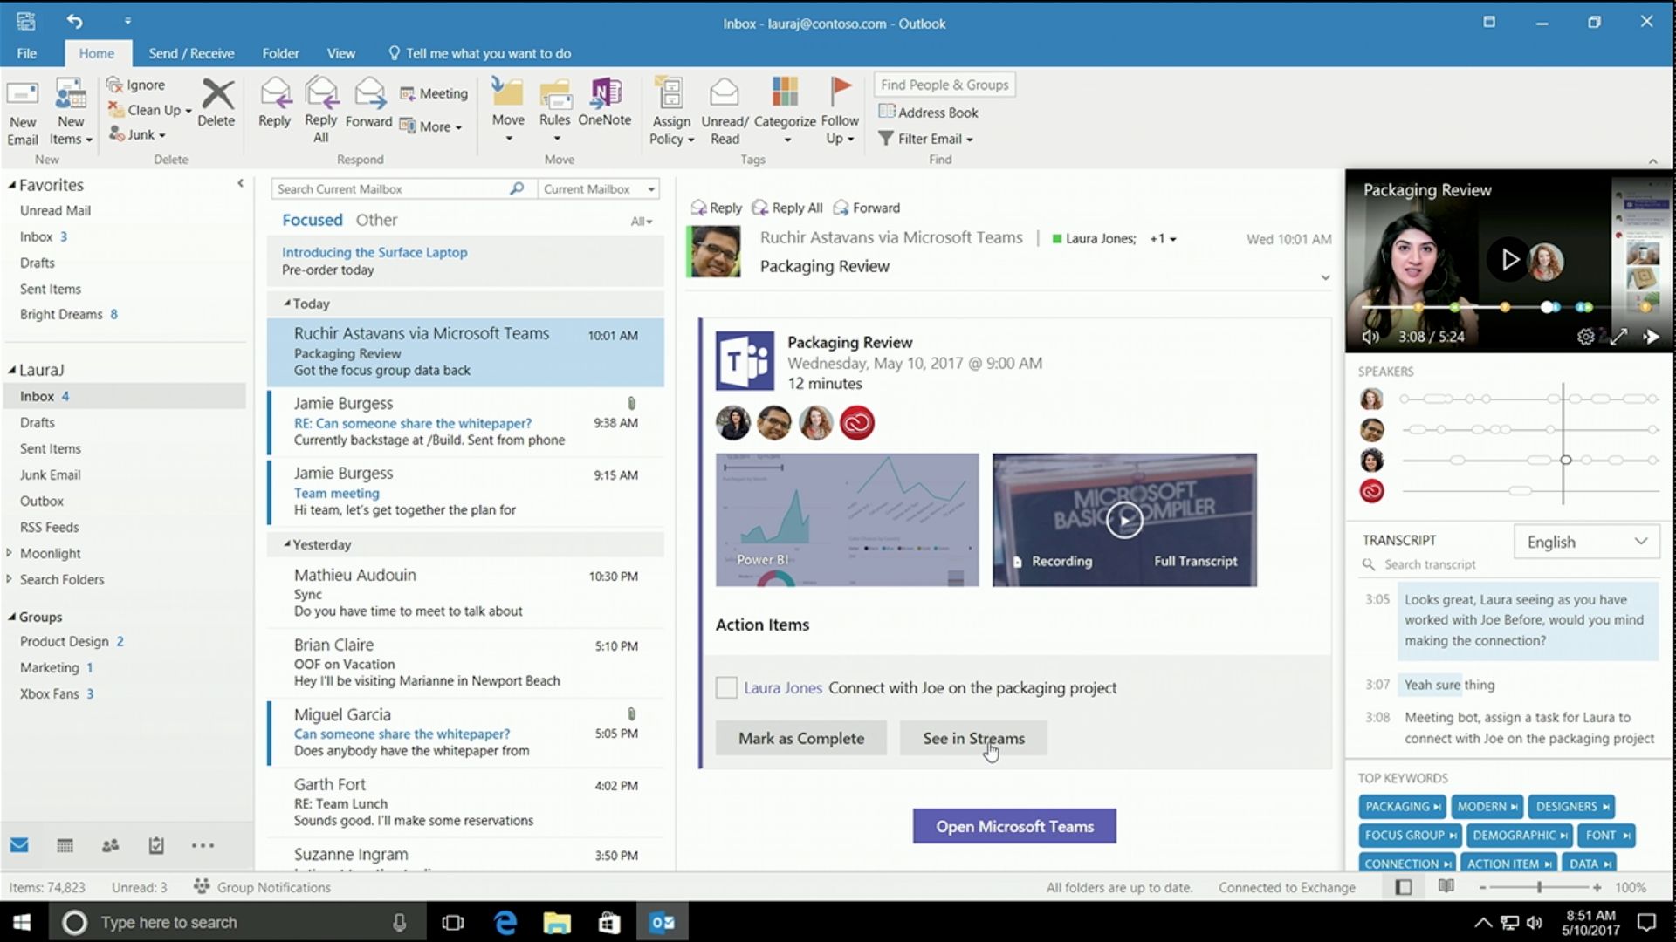Open the People view icon
The image size is (1676, 942).
110,845
